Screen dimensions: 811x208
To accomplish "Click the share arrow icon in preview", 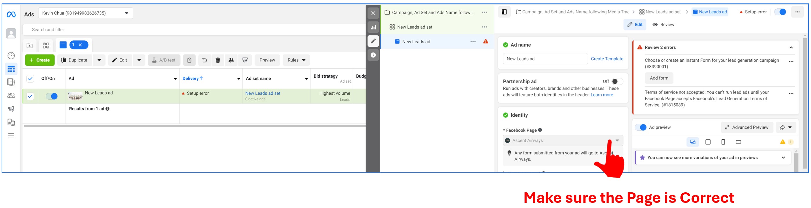I will point(782,127).
